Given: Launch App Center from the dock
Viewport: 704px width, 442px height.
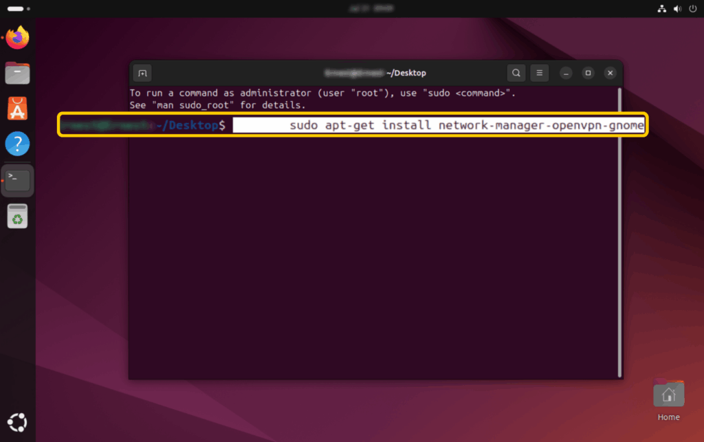Looking at the screenshot, I should tap(17, 108).
